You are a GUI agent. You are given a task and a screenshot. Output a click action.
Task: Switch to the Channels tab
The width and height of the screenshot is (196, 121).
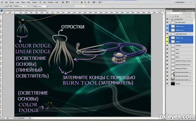pos(176,11)
